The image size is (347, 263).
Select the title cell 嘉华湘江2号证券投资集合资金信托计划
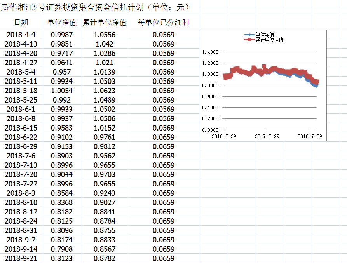pos(99,7)
